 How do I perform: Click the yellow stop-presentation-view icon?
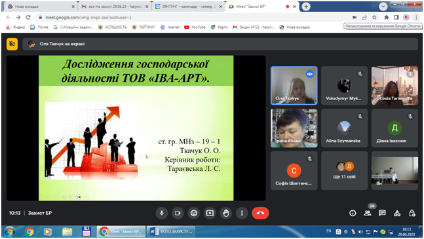12,44
